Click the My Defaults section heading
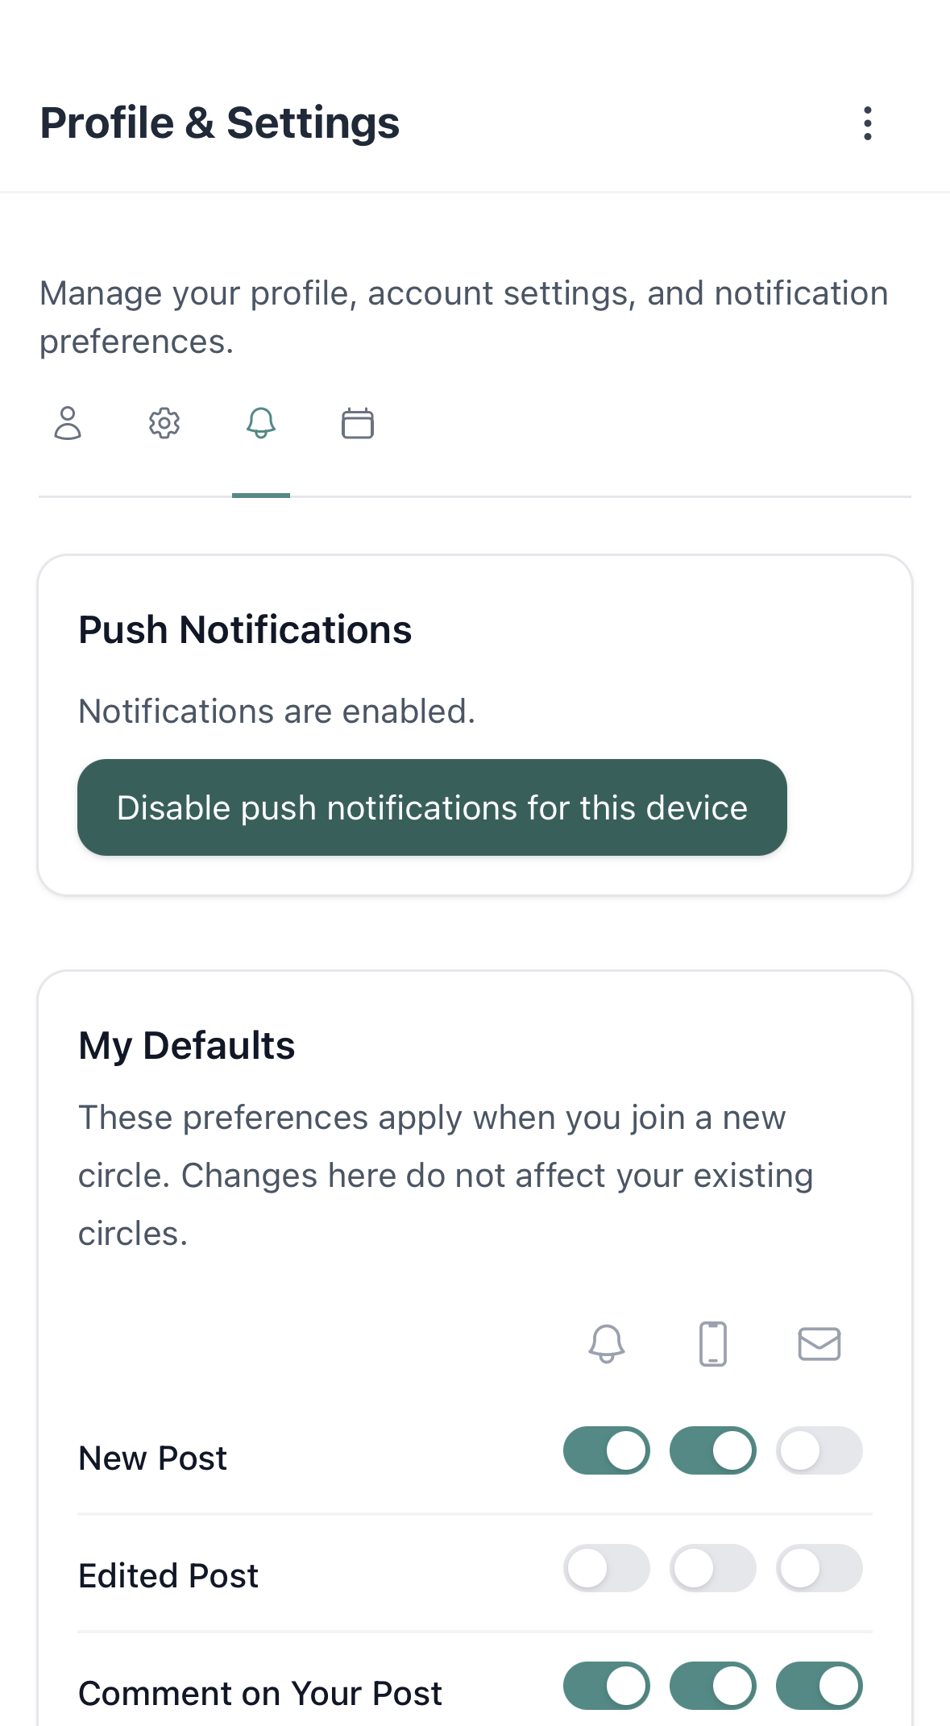950x1726 pixels. tap(186, 1044)
